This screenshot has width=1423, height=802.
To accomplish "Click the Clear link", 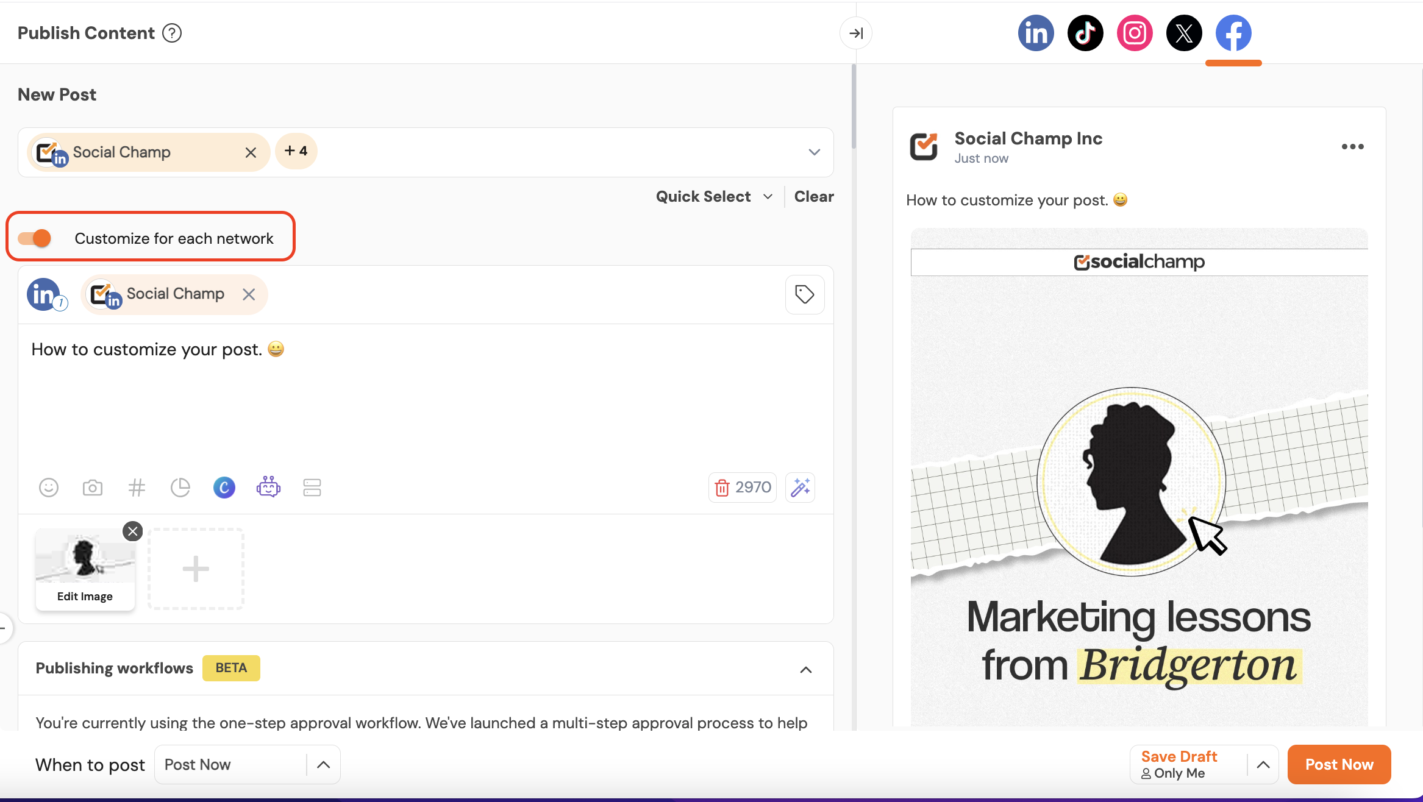I will coord(814,196).
